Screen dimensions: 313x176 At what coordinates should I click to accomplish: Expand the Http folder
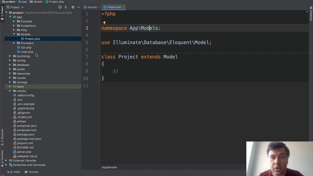(x=14, y=30)
